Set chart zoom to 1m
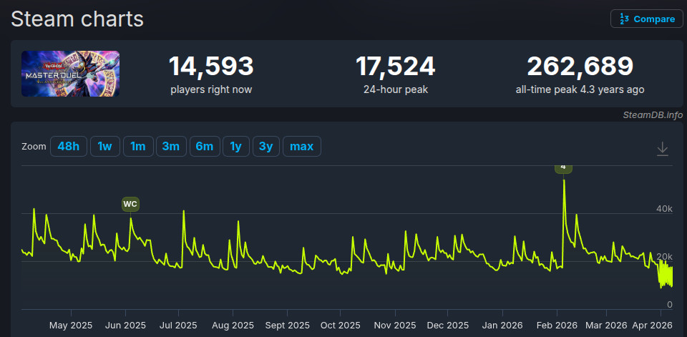This screenshot has width=687, height=337. click(x=138, y=147)
